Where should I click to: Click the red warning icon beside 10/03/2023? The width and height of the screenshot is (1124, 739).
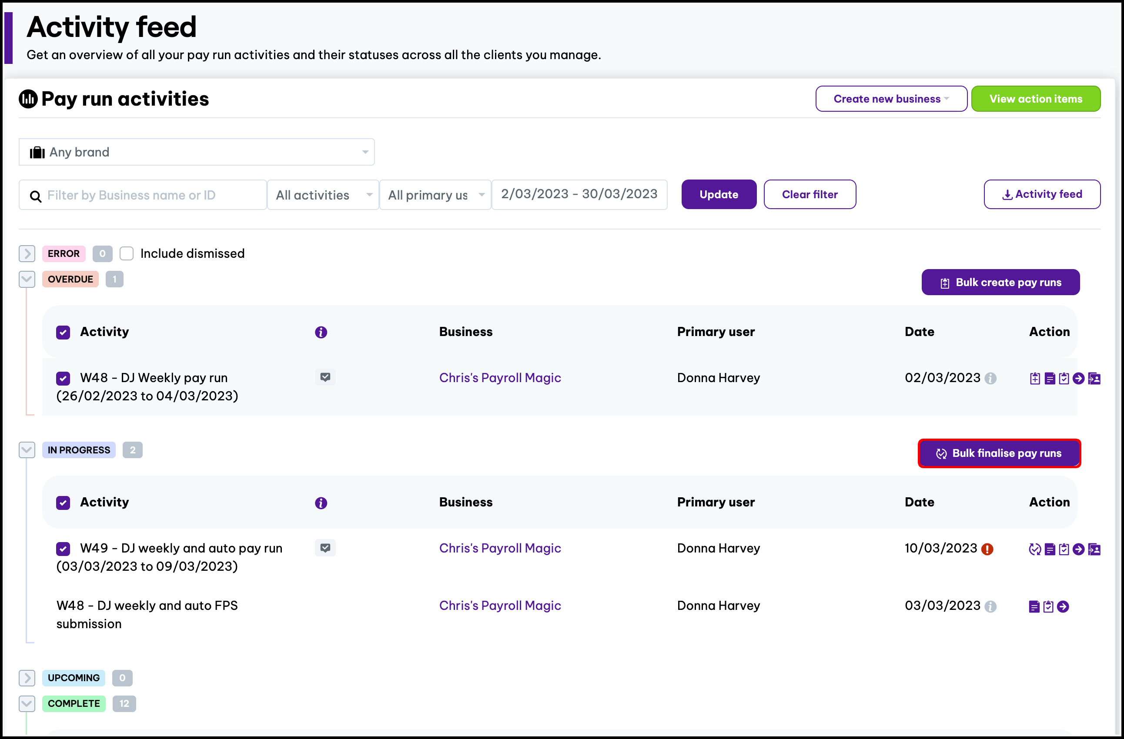coord(987,549)
